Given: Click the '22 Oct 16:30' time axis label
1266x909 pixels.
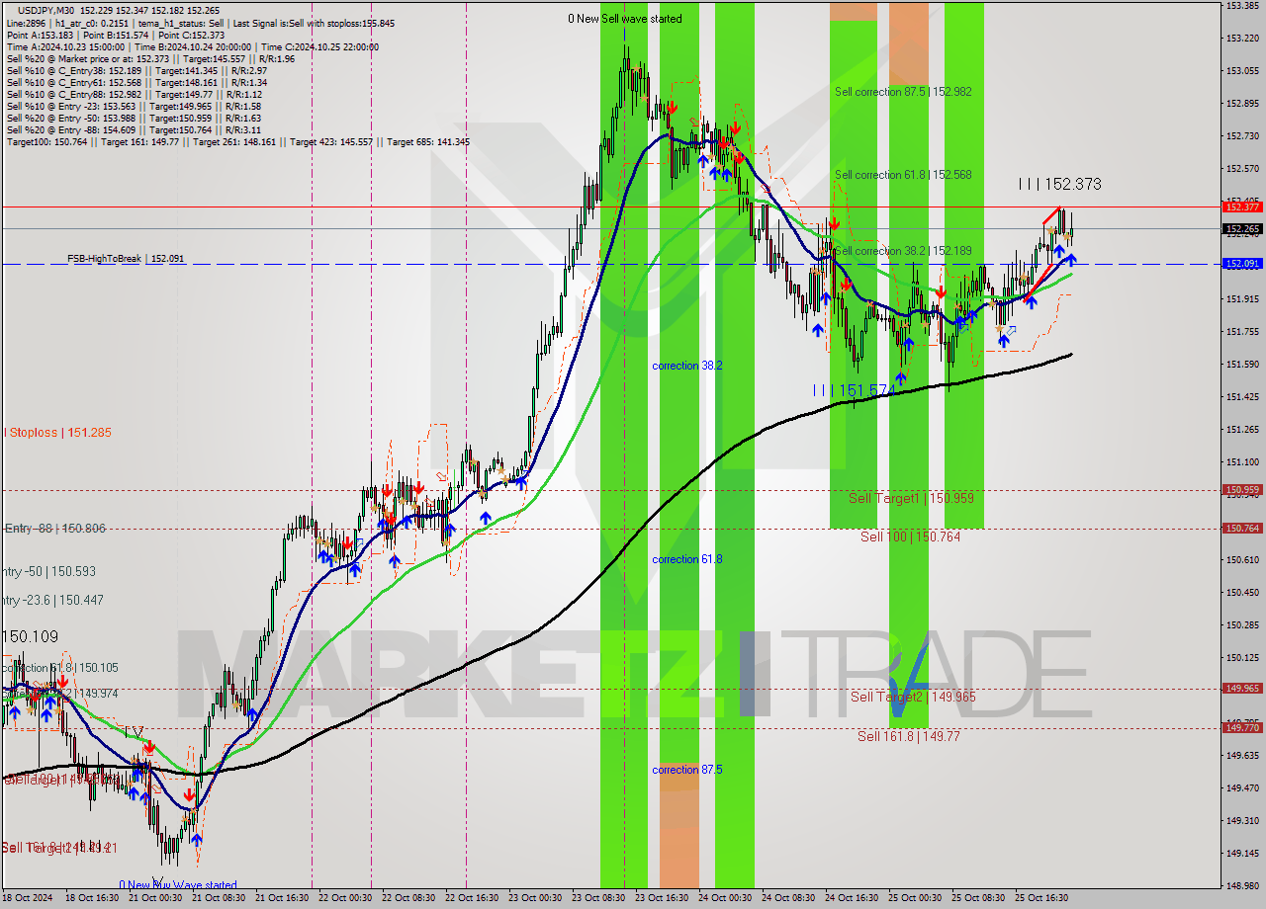Looking at the screenshot, I should point(472,898).
